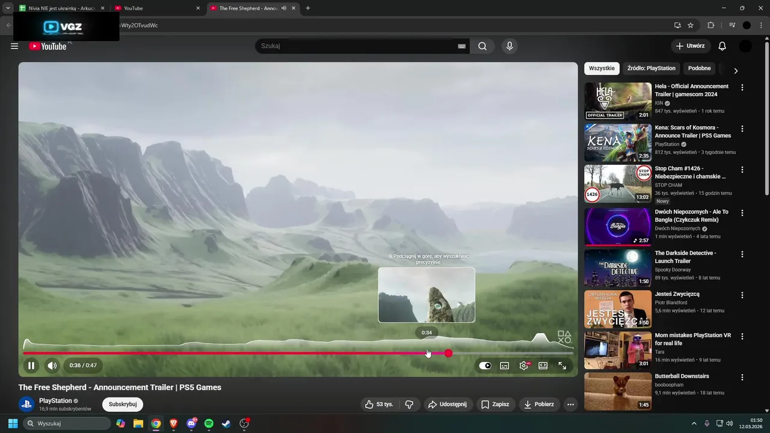Switch to the YouTube browser tab
770x433 pixels.
(158, 8)
